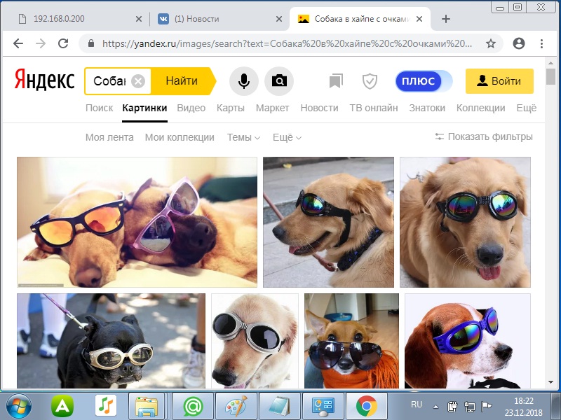Open Мои коллекции
The height and width of the screenshot is (420, 561).
click(x=180, y=137)
